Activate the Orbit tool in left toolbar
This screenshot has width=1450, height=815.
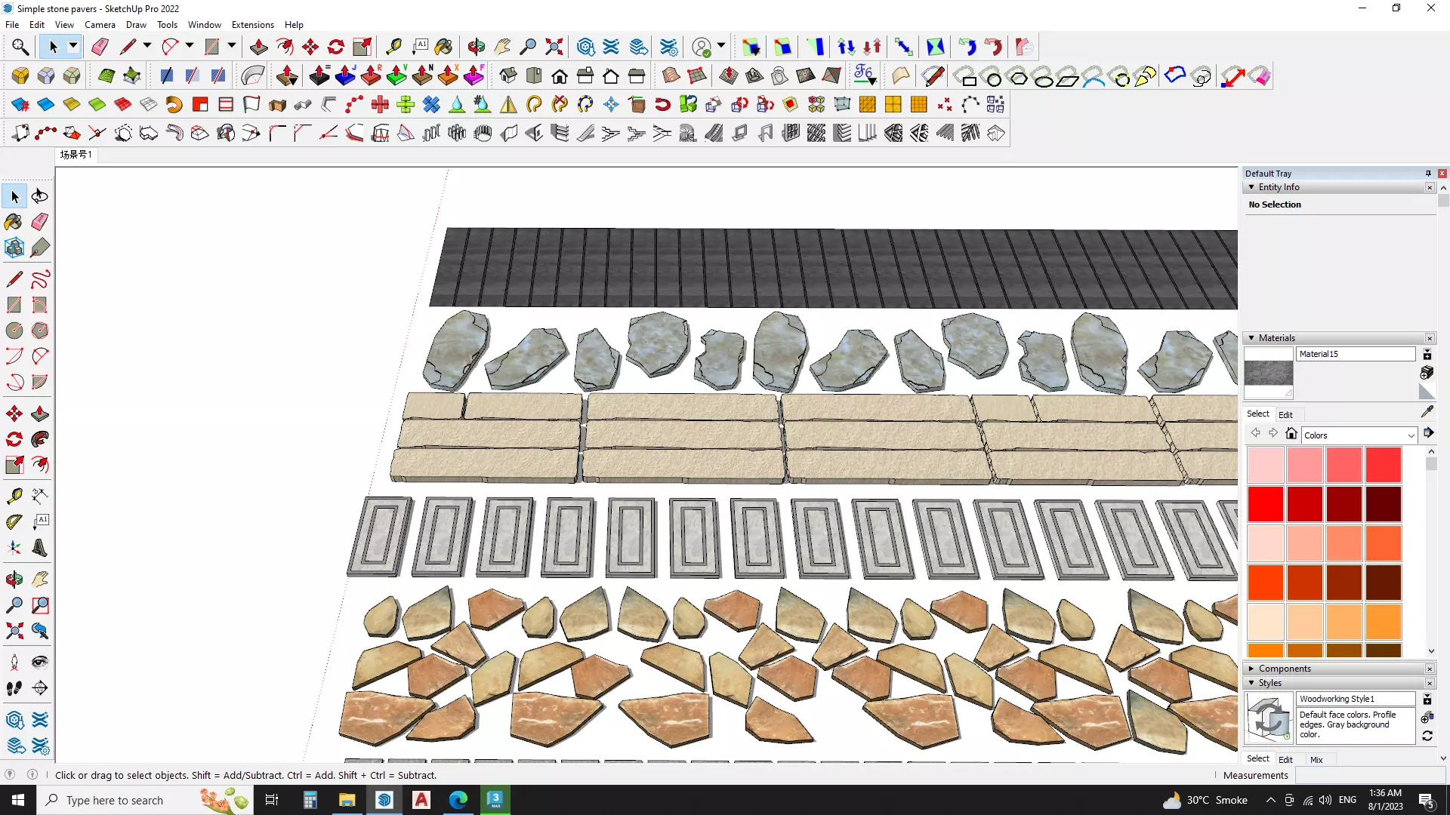pos(14,580)
